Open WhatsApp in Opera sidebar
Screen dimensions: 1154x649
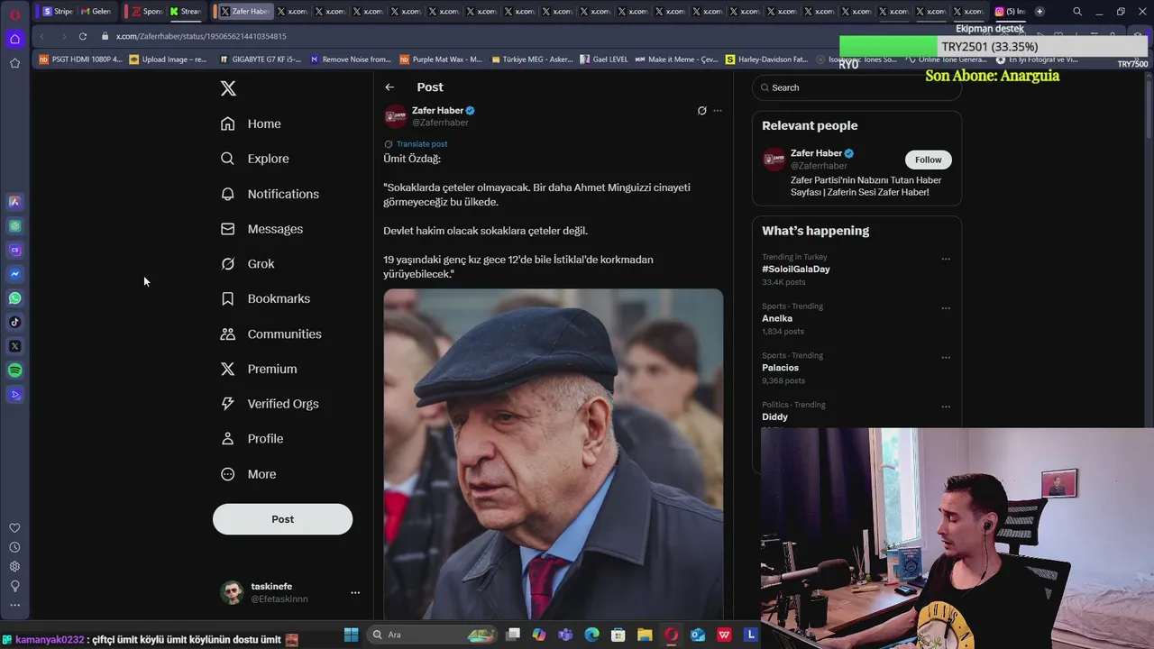[14, 298]
